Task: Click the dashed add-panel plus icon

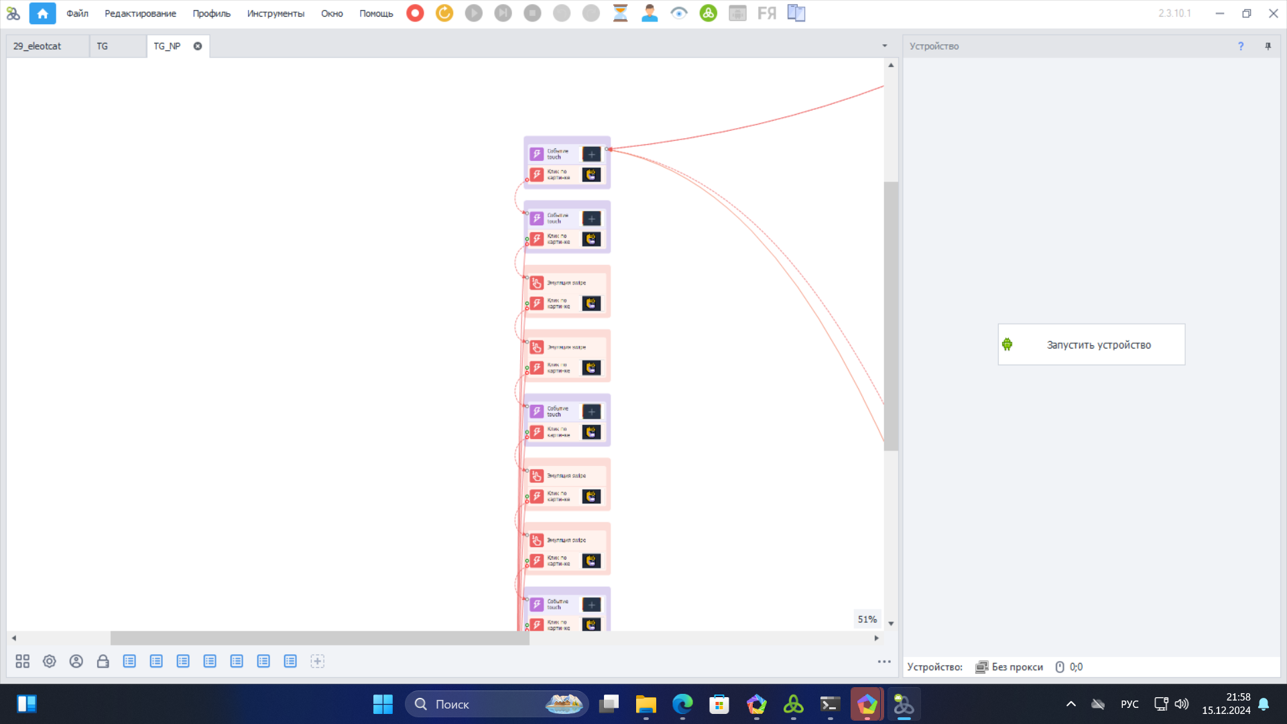Action: [x=318, y=661]
